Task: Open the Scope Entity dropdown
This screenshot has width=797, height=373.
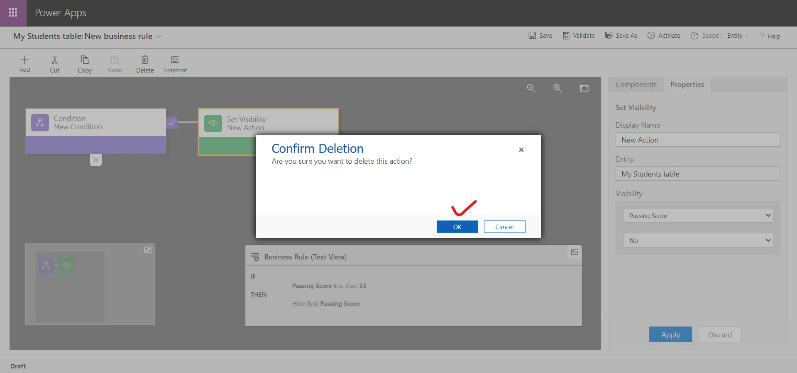Action: (x=738, y=36)
